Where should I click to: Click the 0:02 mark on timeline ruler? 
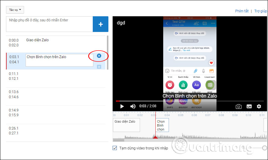click(140, 115)
